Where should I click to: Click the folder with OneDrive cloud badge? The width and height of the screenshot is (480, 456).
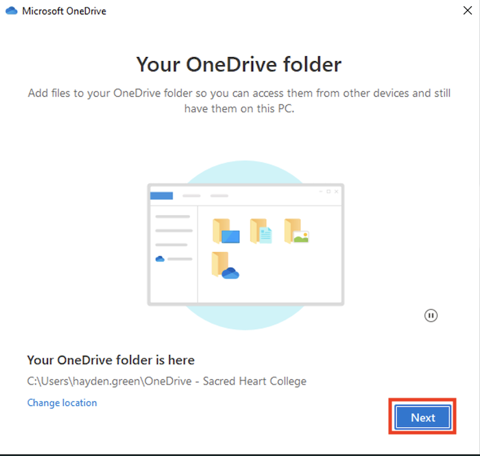coord(225,266)
